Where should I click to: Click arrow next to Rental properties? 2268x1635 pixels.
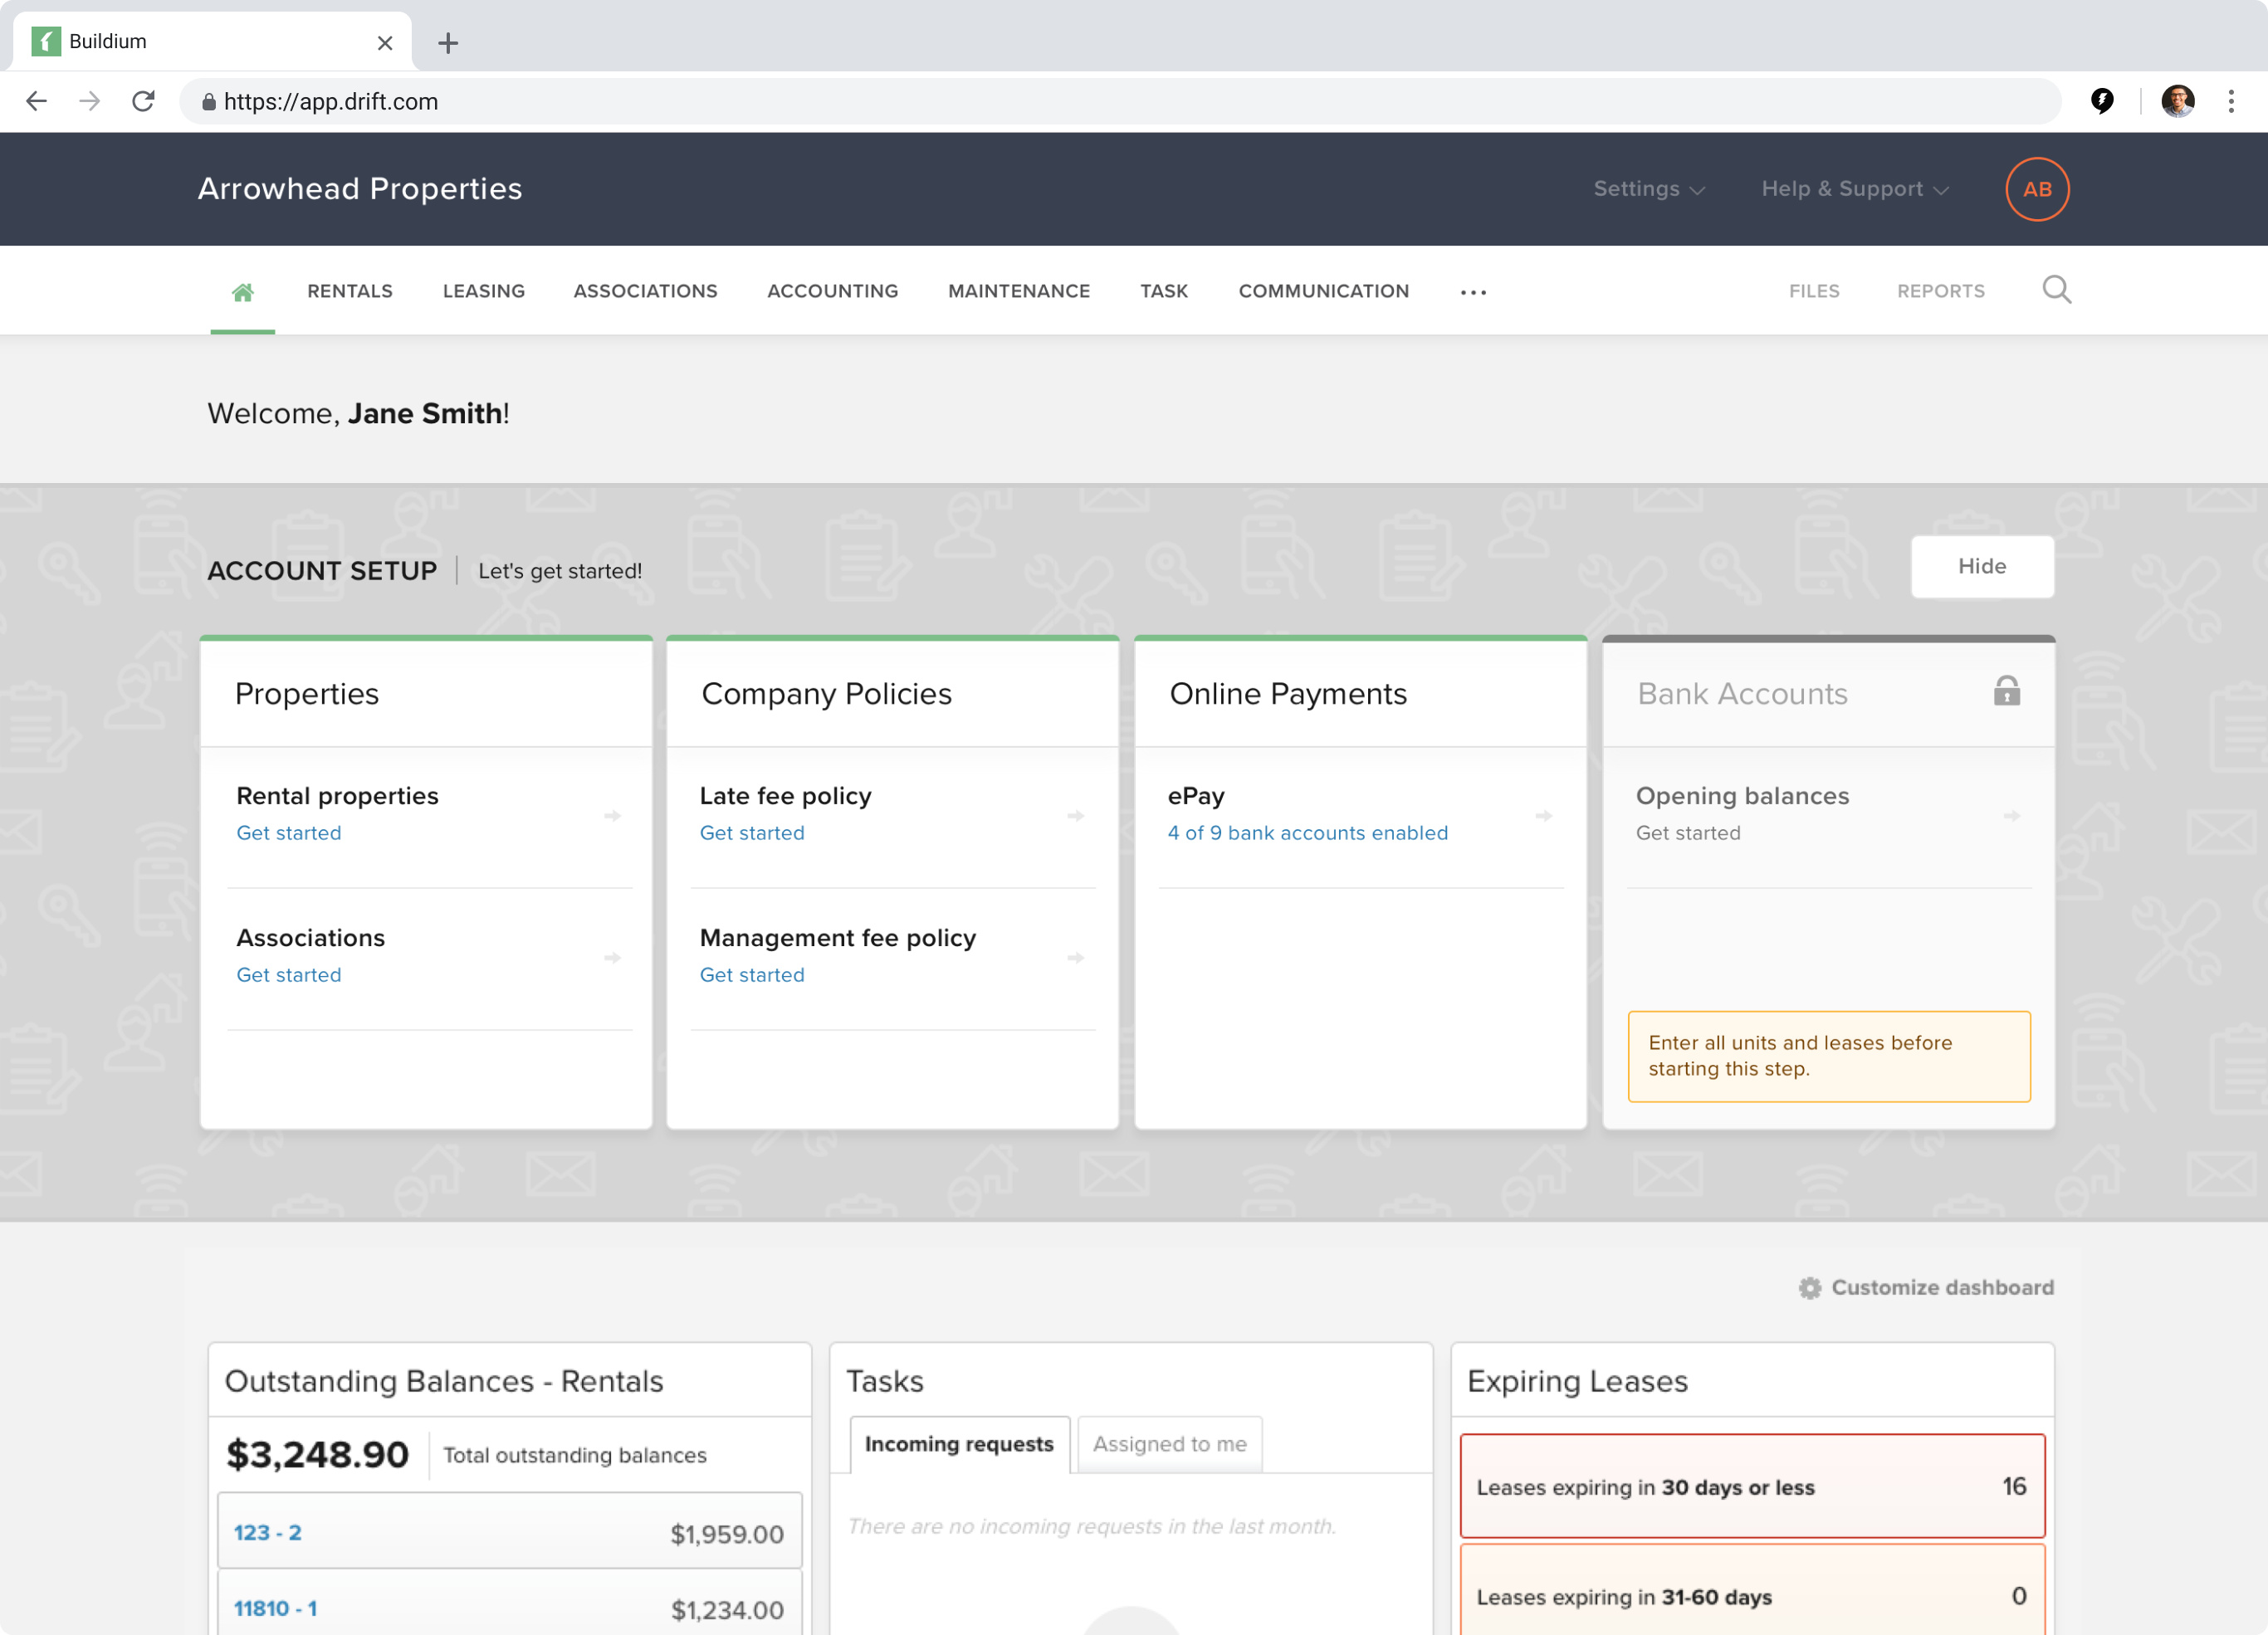click(x=612, y=815)
